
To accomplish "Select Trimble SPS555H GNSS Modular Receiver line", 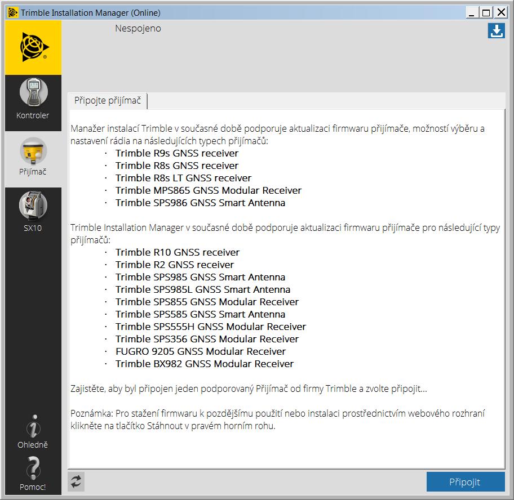I will tap(211, 327).
